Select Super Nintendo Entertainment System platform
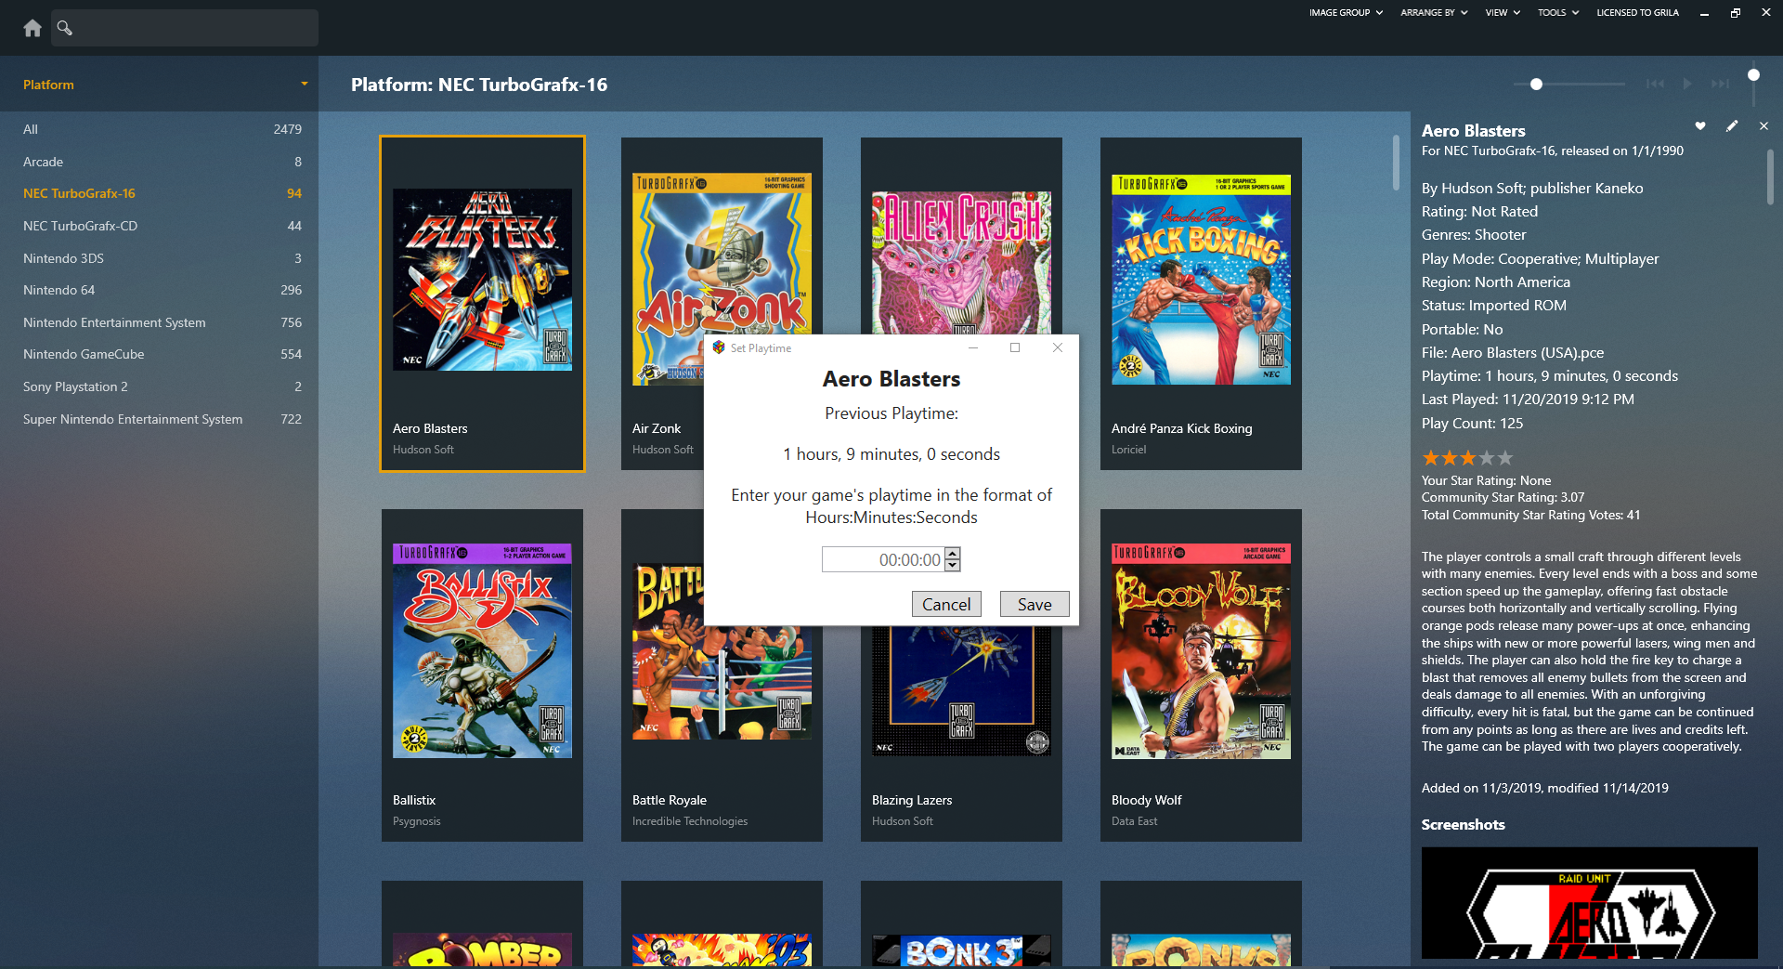Viewport: 1783px width, 969px height. [160, 419]
